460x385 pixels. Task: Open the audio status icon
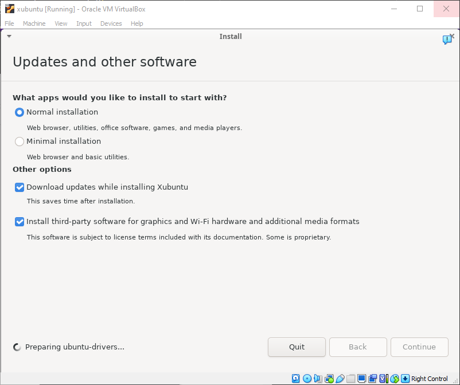[318, 379]
